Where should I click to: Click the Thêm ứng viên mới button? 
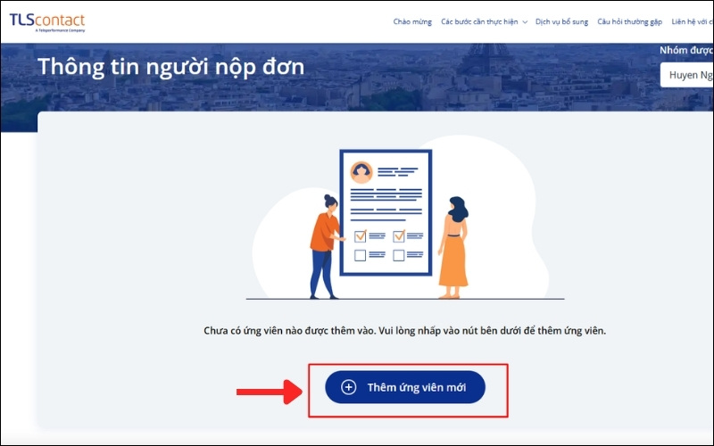[405, 387]
